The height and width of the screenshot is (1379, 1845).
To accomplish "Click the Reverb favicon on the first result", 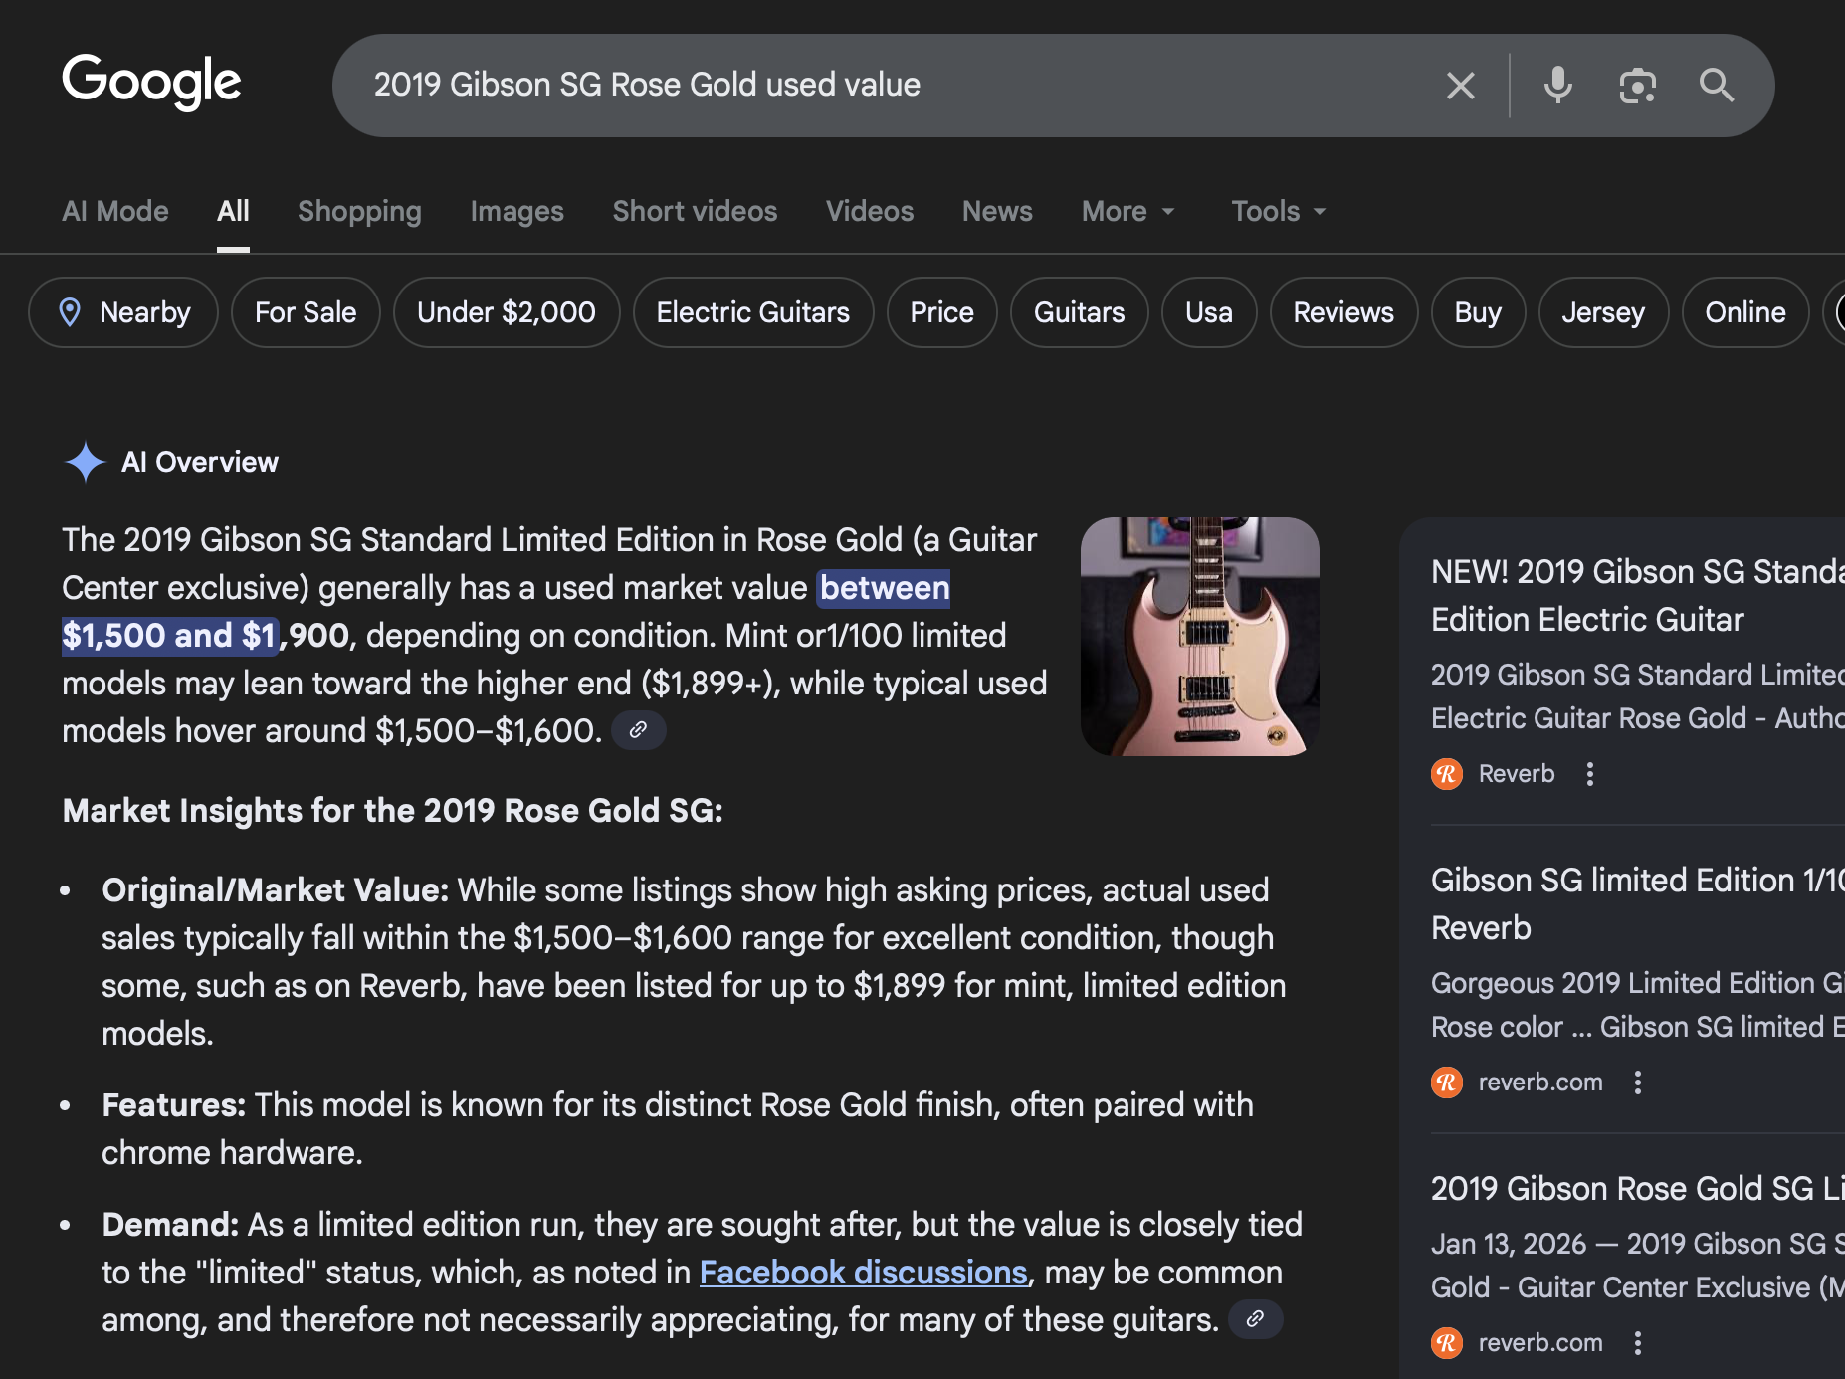I will (1446, 773).
